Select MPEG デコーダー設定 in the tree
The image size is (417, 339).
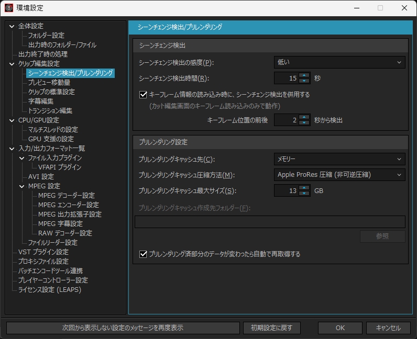coord(67,196)
